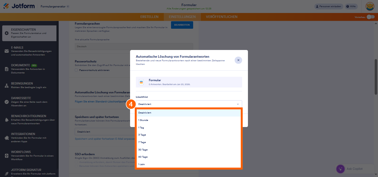Screen dimensions: 378x177
Task: Choose 3 Tage deletion period
Action: [189, 135]
